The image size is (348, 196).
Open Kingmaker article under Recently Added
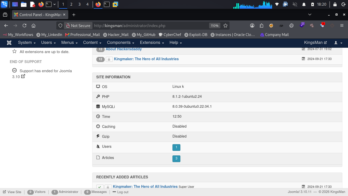145,187
